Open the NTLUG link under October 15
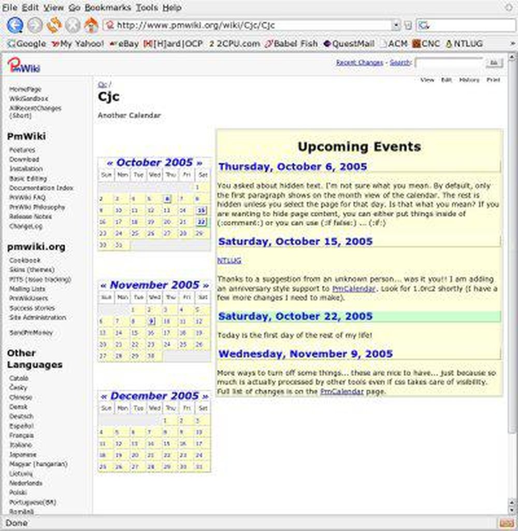 point(229,261)
